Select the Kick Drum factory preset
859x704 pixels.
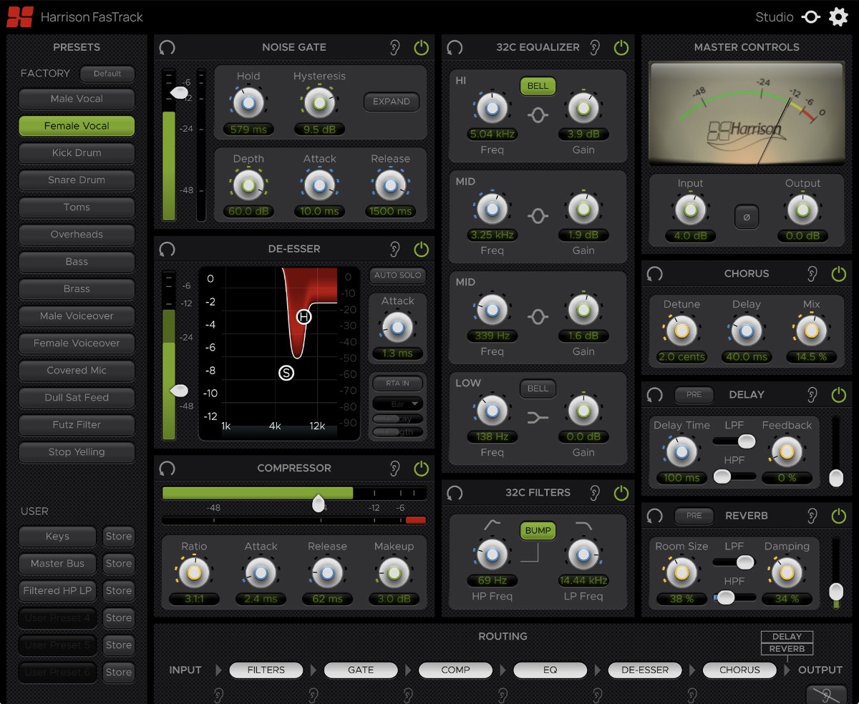point(77,153)
